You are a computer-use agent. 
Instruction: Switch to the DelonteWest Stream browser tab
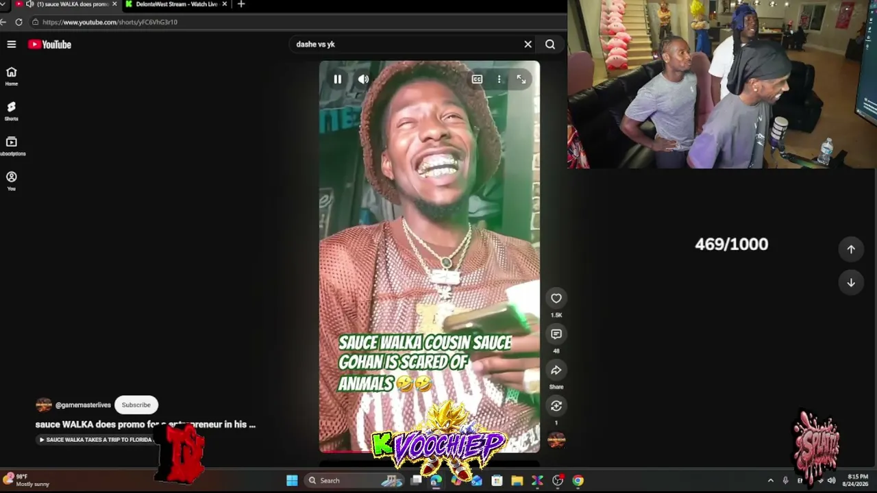coord(176,4)
